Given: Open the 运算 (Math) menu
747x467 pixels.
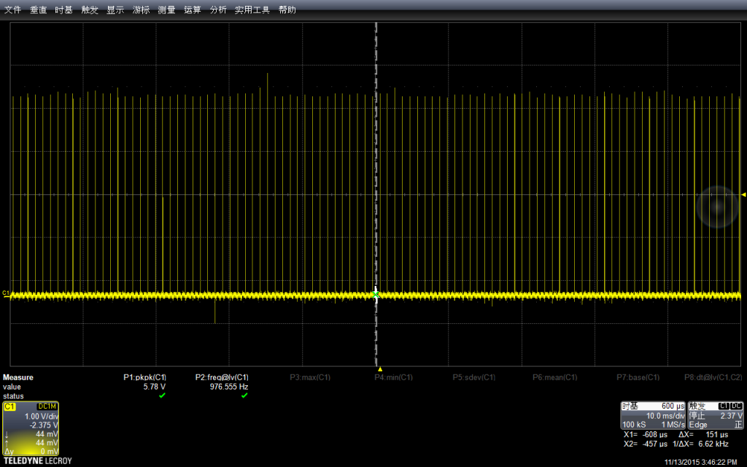Looking at the screenshot, I should click(193, 9).
